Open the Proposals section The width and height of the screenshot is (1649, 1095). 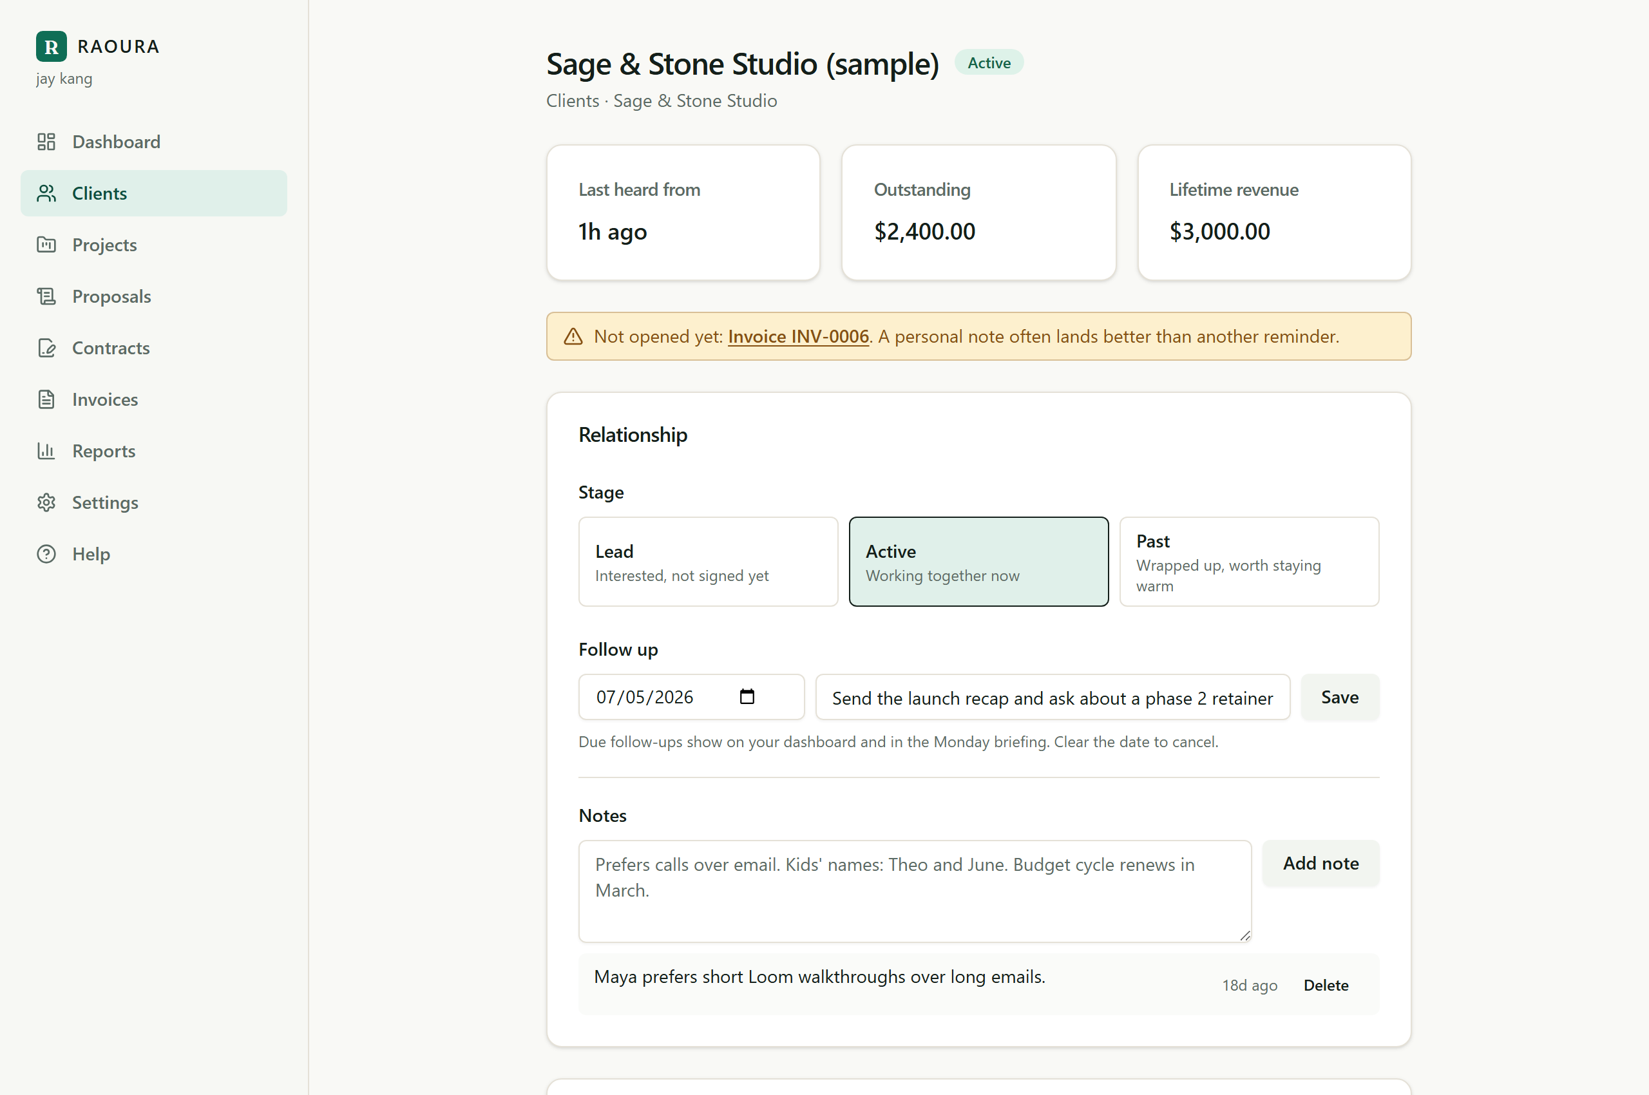pos(154,297)
